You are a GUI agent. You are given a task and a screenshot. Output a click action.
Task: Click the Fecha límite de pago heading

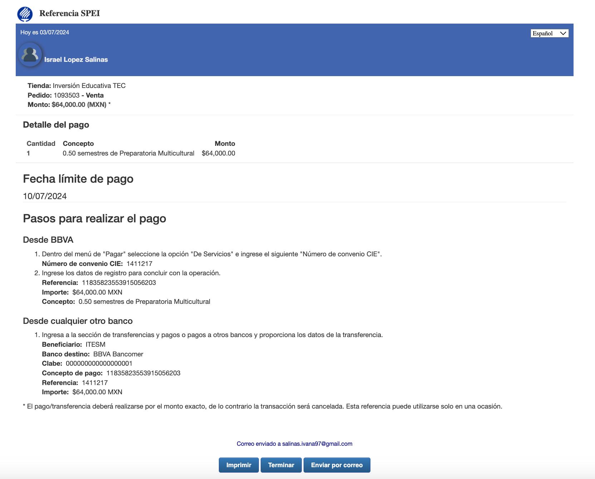78,179
